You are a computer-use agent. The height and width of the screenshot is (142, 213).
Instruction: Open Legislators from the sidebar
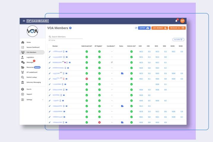30,57
